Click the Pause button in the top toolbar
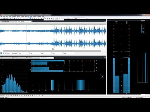The image size is (150, 112). click(50, 18)
